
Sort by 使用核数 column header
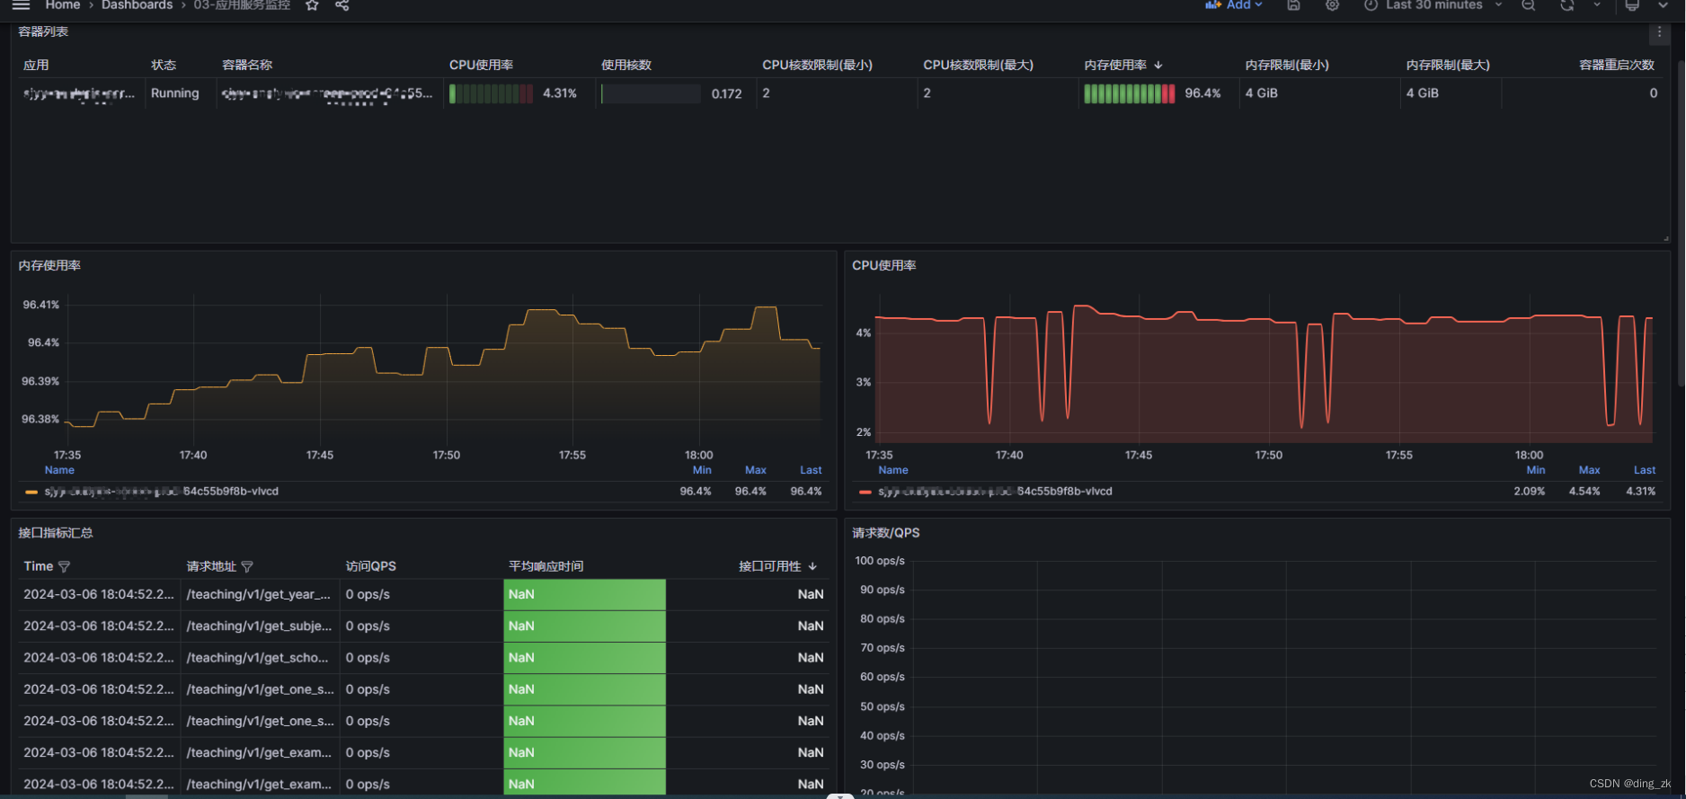tap(626, 65)
